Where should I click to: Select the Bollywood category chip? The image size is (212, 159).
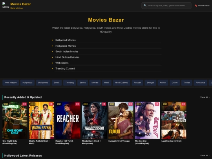(x=43, y=82)
